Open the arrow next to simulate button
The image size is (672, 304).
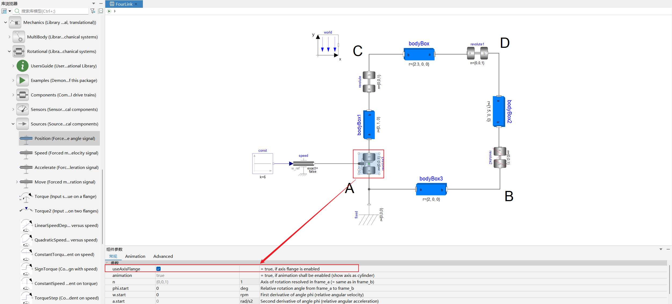[x=115, y=11]
